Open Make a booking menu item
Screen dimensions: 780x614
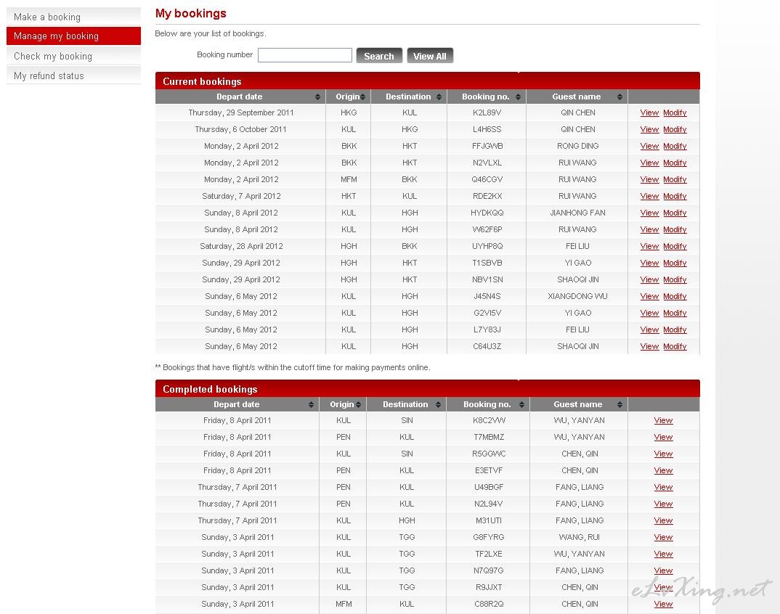(73, 17)
